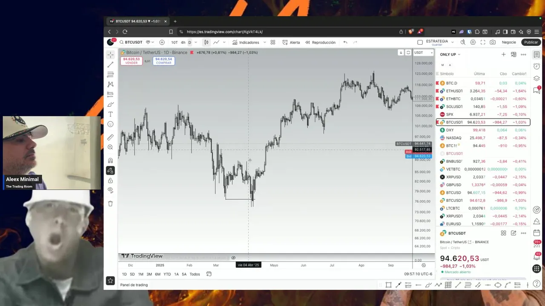The height and width of the screenshot is (306, 545).
Task: Reload the page in the browser
Action: 125,31
